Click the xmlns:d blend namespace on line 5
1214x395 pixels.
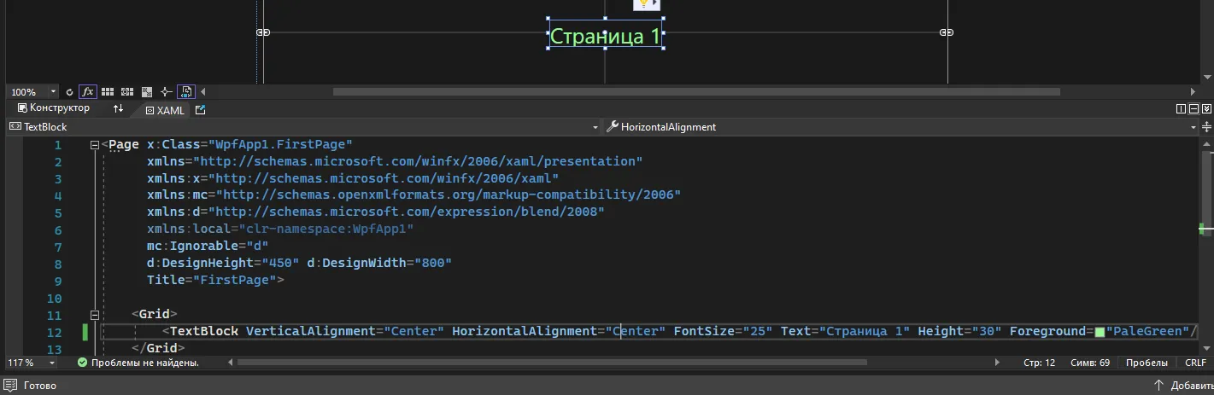coord(402,212)
